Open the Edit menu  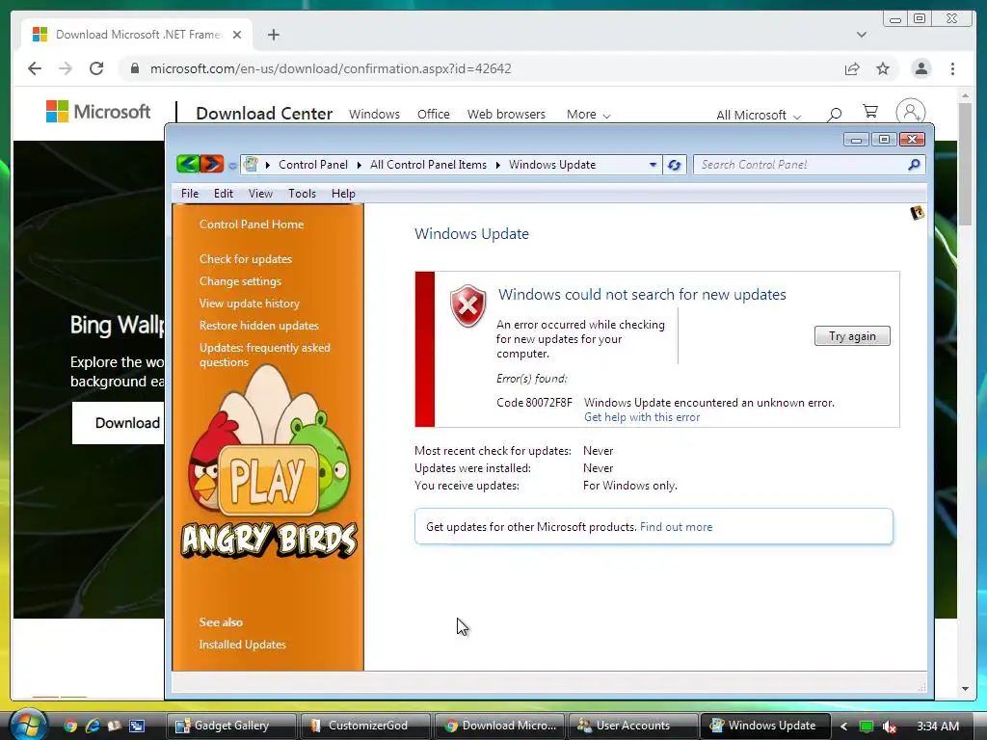click(x=224, y=194)
